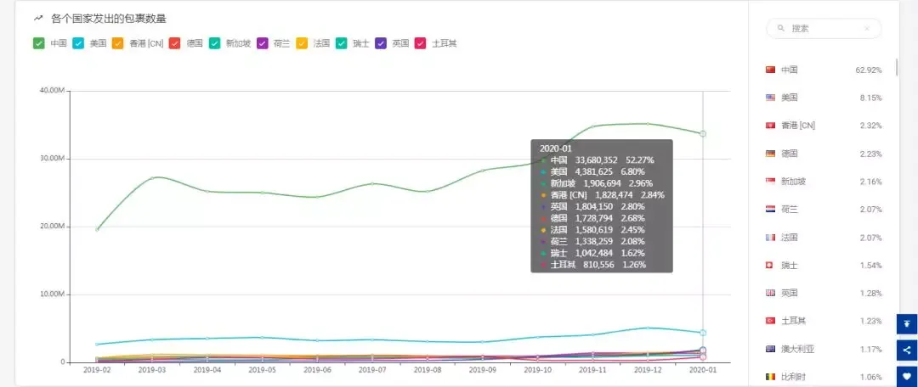Click the trend chart title icon
918x387 pixels.
[x=38, y=19]
